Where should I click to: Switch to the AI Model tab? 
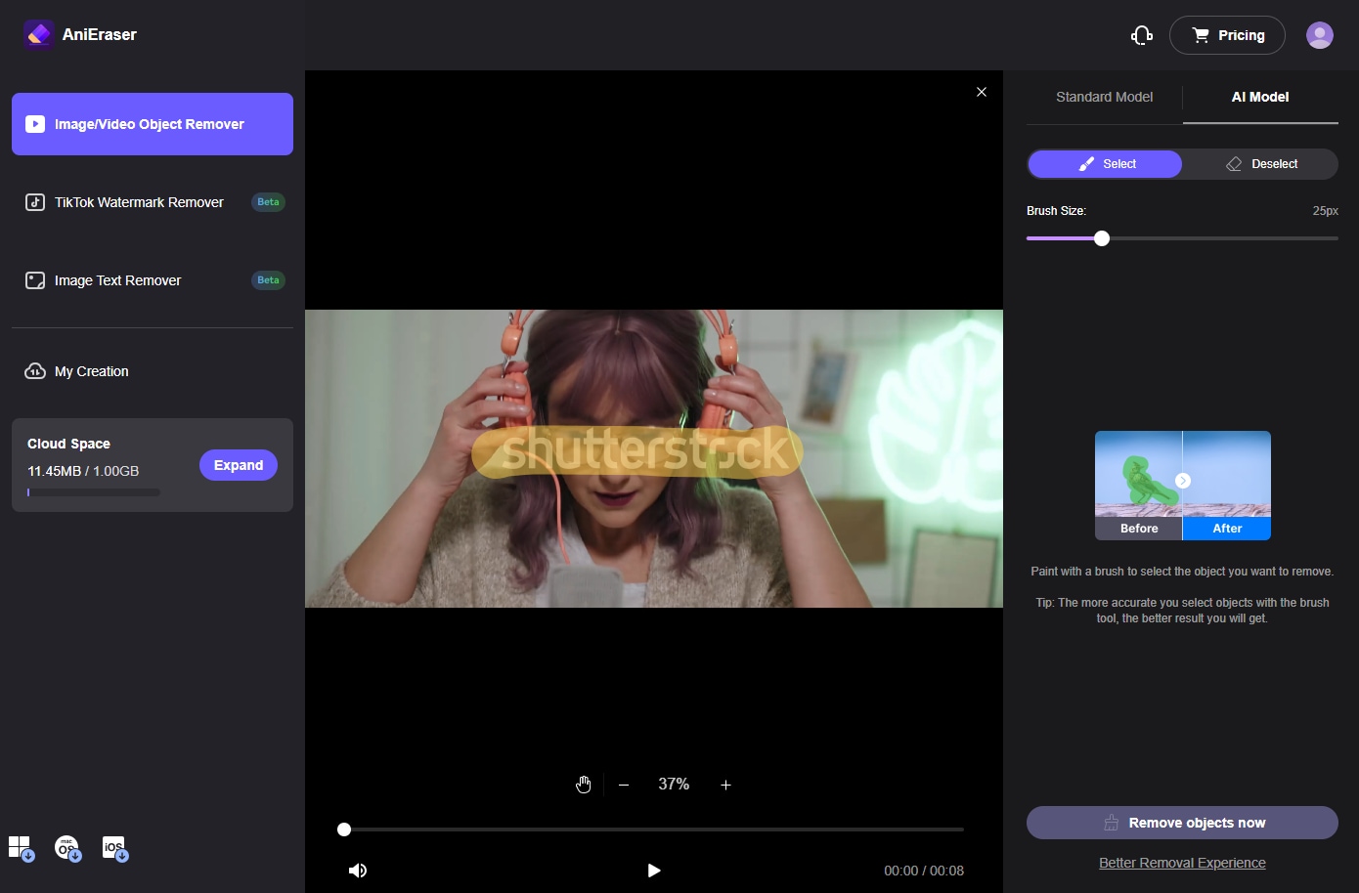pos(1260,97)
